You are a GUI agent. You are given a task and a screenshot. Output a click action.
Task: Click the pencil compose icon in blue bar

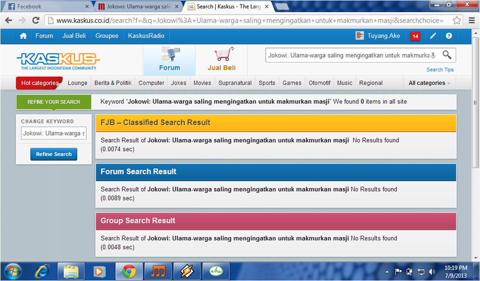pyautogui.click(x=433, y=36)
